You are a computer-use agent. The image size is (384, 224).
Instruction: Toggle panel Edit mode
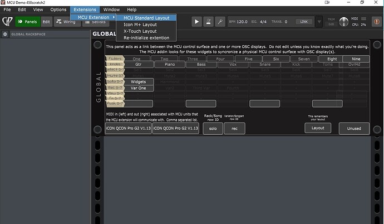pos(46,22)
